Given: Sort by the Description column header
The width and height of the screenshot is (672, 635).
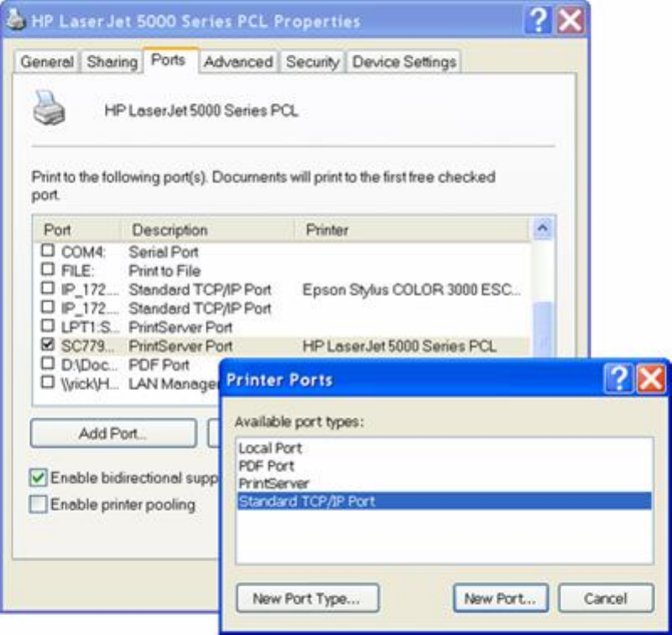Looking at the screenshot, I should pyautogui.click(x=208, y=230).
